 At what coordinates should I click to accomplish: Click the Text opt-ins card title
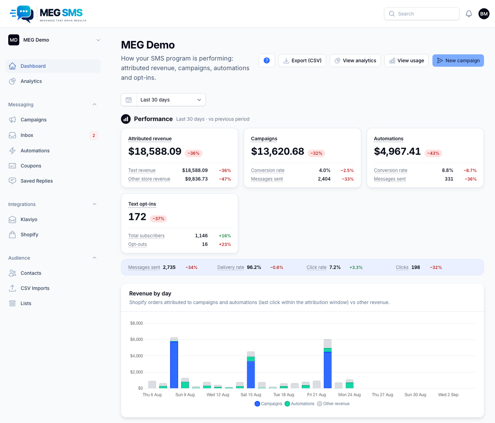coord(142,204)
